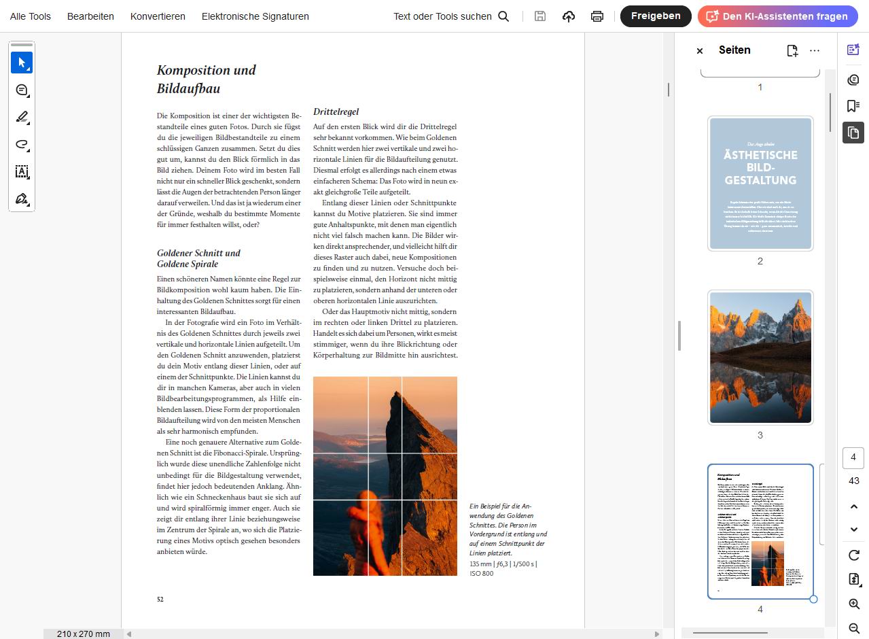Edit the current page number 4 box
The width and height of the screenshot is (869, 639).
pos(853,458)
